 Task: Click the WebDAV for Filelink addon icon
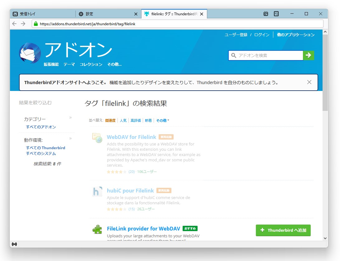click(x=97, y=138)
